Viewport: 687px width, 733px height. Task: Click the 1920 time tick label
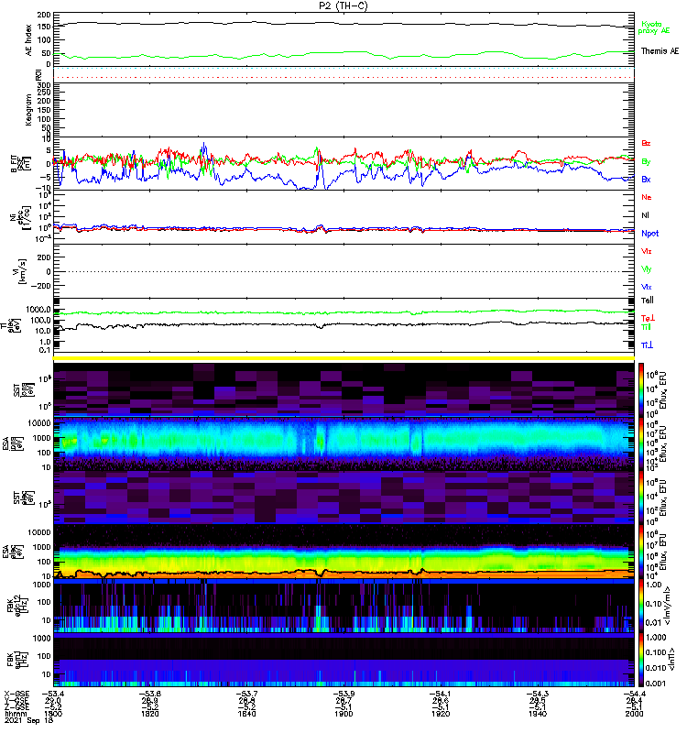tap(441, 714)
